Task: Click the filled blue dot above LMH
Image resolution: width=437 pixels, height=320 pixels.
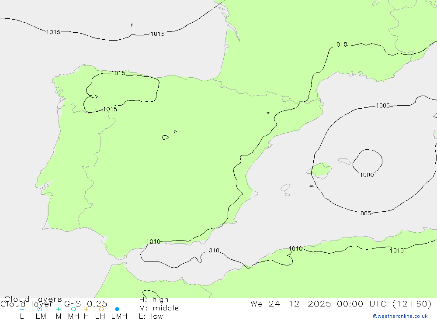Action: (117, 309)
